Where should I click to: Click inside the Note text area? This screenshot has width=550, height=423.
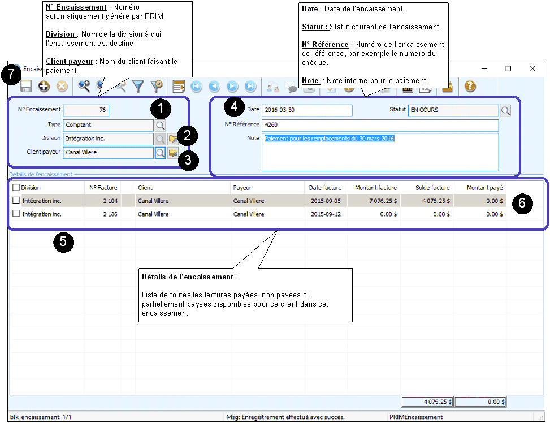[x=380, y=156]
